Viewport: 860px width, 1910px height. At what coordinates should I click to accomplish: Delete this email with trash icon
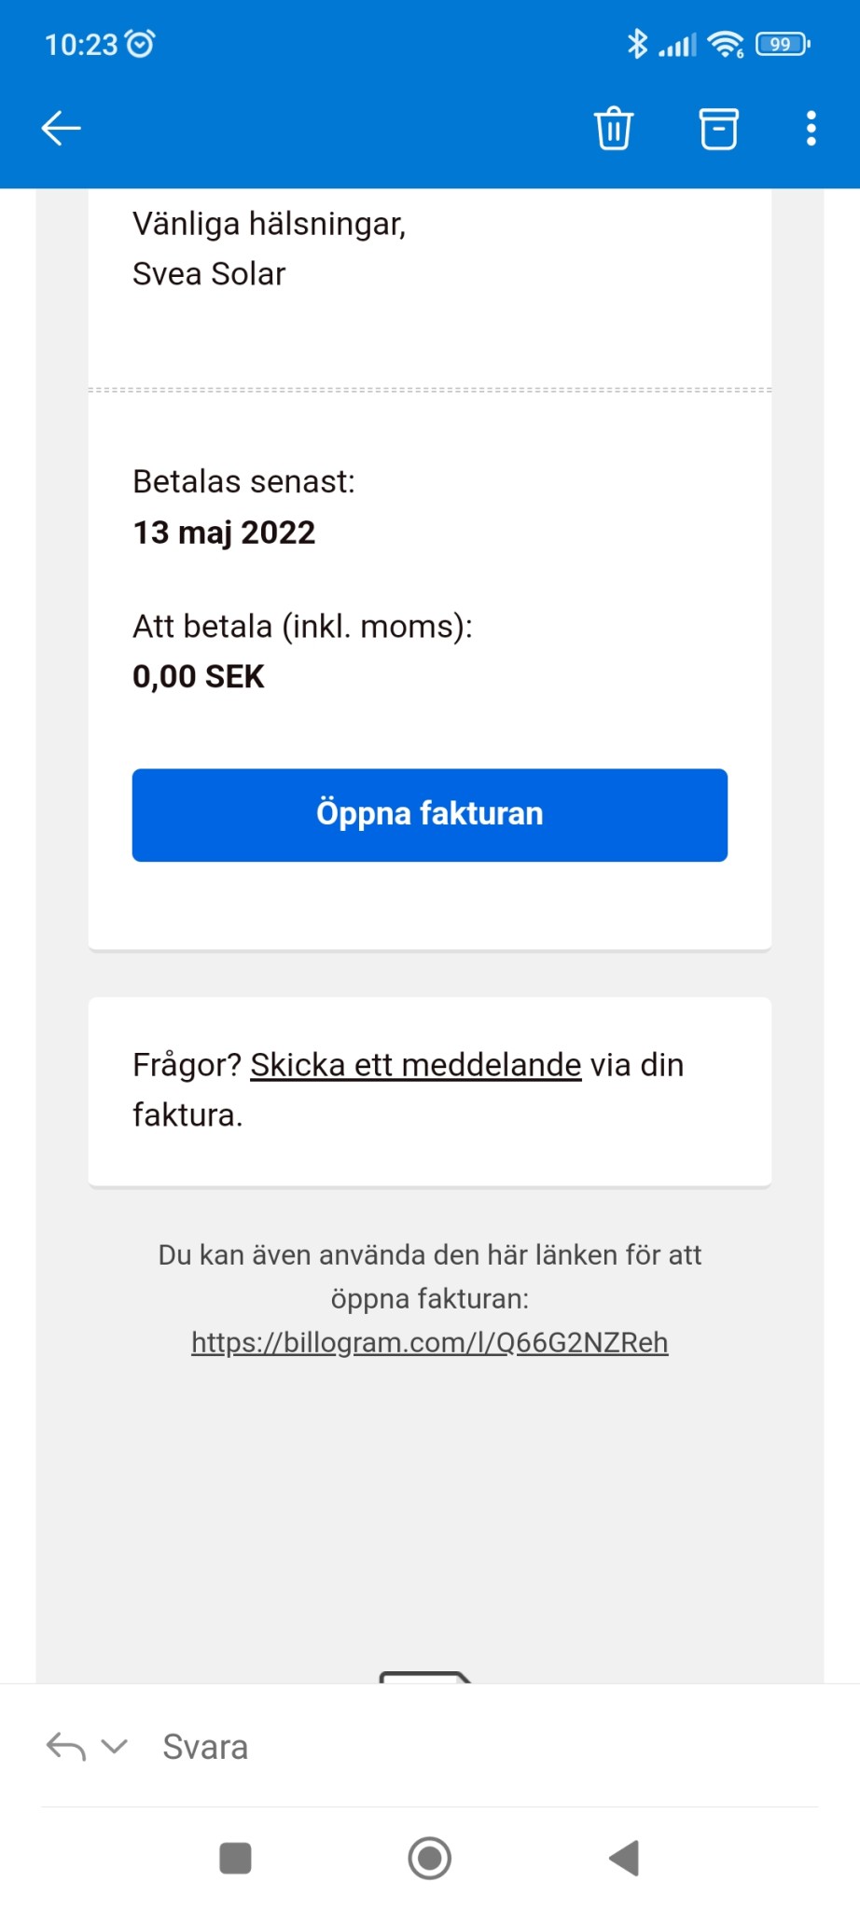click(614, 129)
